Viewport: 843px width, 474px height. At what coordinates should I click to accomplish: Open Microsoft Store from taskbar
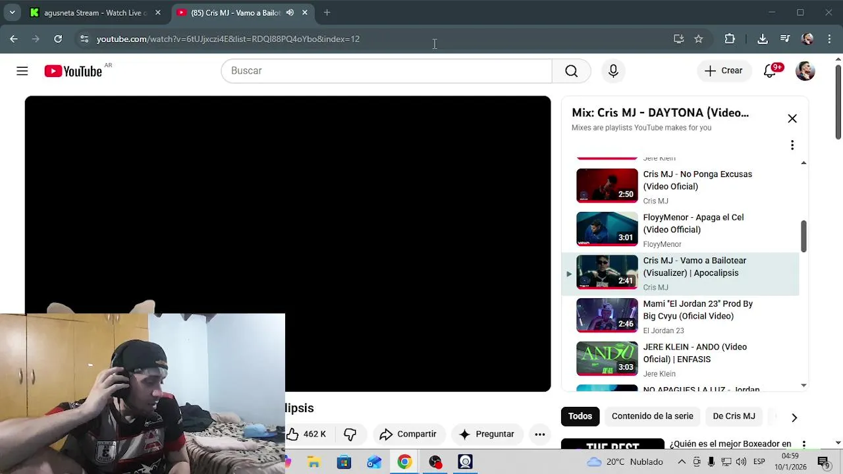click(x=344, y=462)
